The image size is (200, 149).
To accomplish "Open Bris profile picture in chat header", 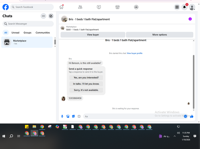I will coord(64,19).
